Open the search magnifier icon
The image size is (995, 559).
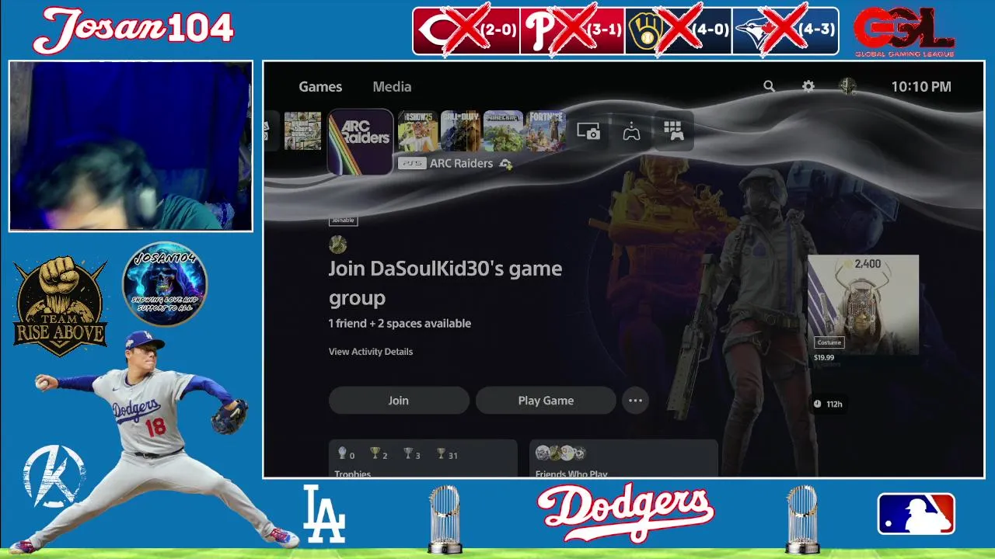pos(769,86)
